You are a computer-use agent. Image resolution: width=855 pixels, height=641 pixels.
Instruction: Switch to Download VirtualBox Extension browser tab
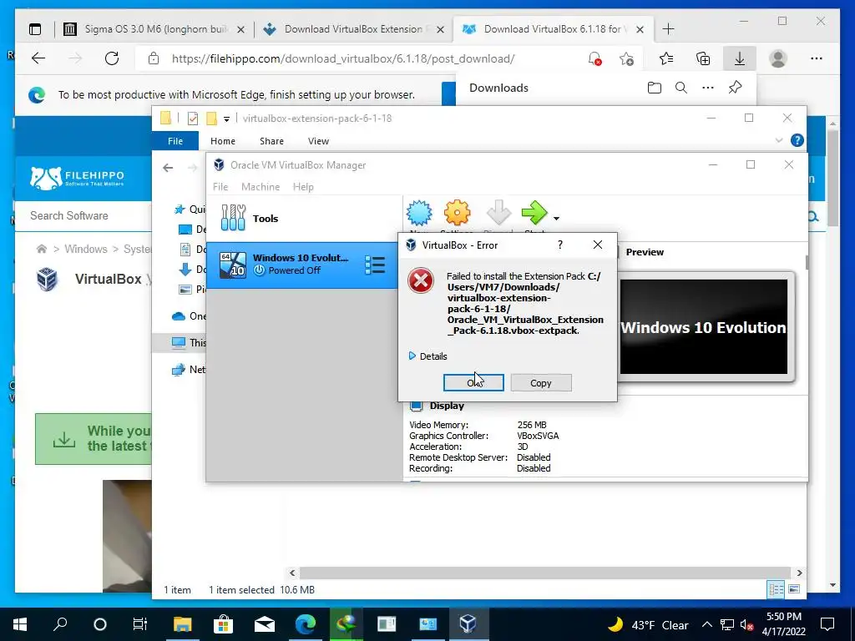(x=352, y=29)
